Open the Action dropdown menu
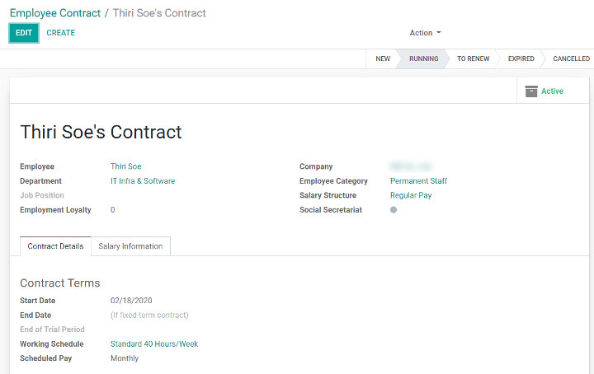Image resolution: width=594 pixels, height=374 pixels. coord(425,33)
